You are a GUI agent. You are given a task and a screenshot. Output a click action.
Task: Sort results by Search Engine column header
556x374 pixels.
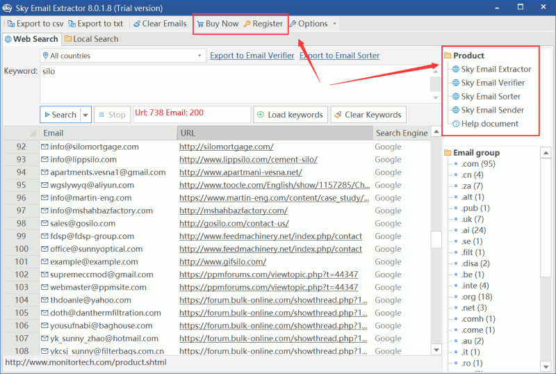(402, 133)
